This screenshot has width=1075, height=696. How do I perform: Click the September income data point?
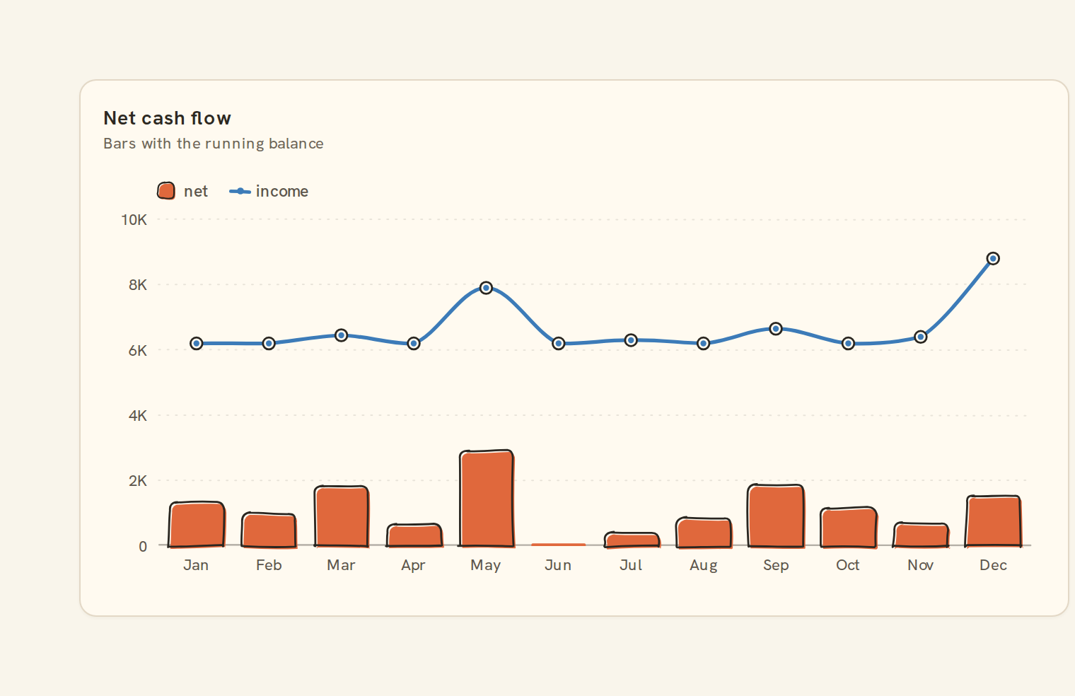coord(776,329)
